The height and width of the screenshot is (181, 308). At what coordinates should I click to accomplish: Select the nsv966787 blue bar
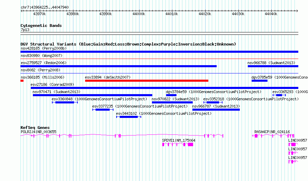click(x=216, y=110)
